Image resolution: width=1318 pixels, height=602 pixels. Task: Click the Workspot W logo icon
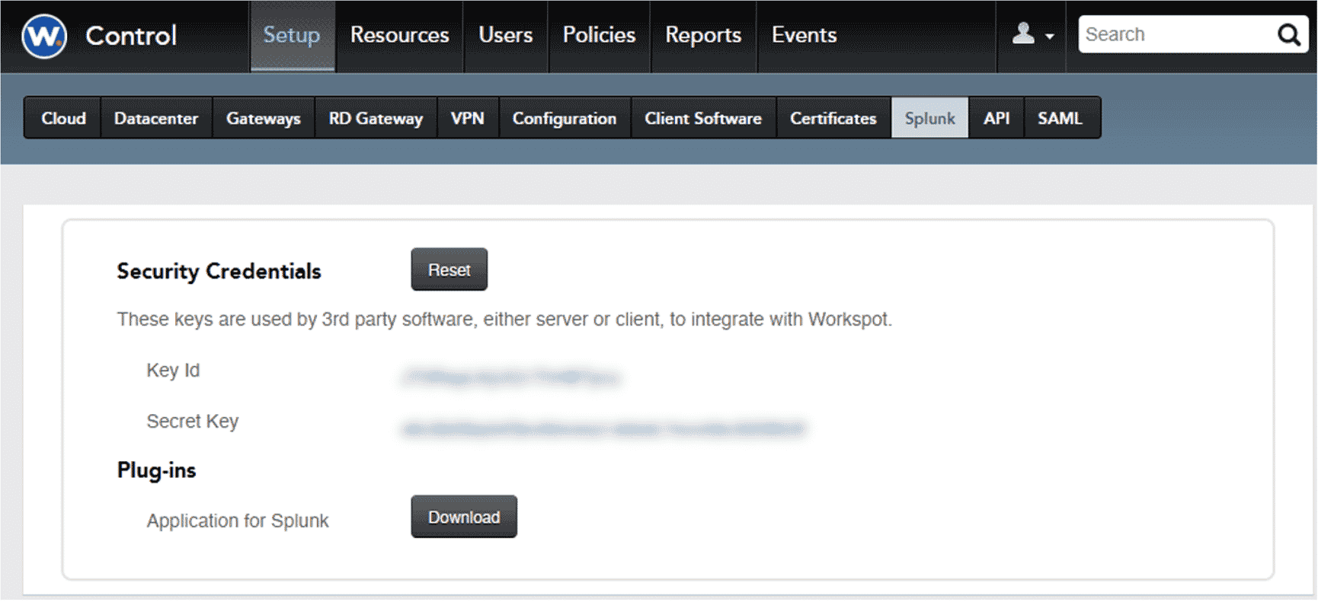coord(44,36)
